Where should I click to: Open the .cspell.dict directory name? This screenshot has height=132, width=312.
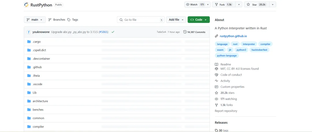(39, 50)
